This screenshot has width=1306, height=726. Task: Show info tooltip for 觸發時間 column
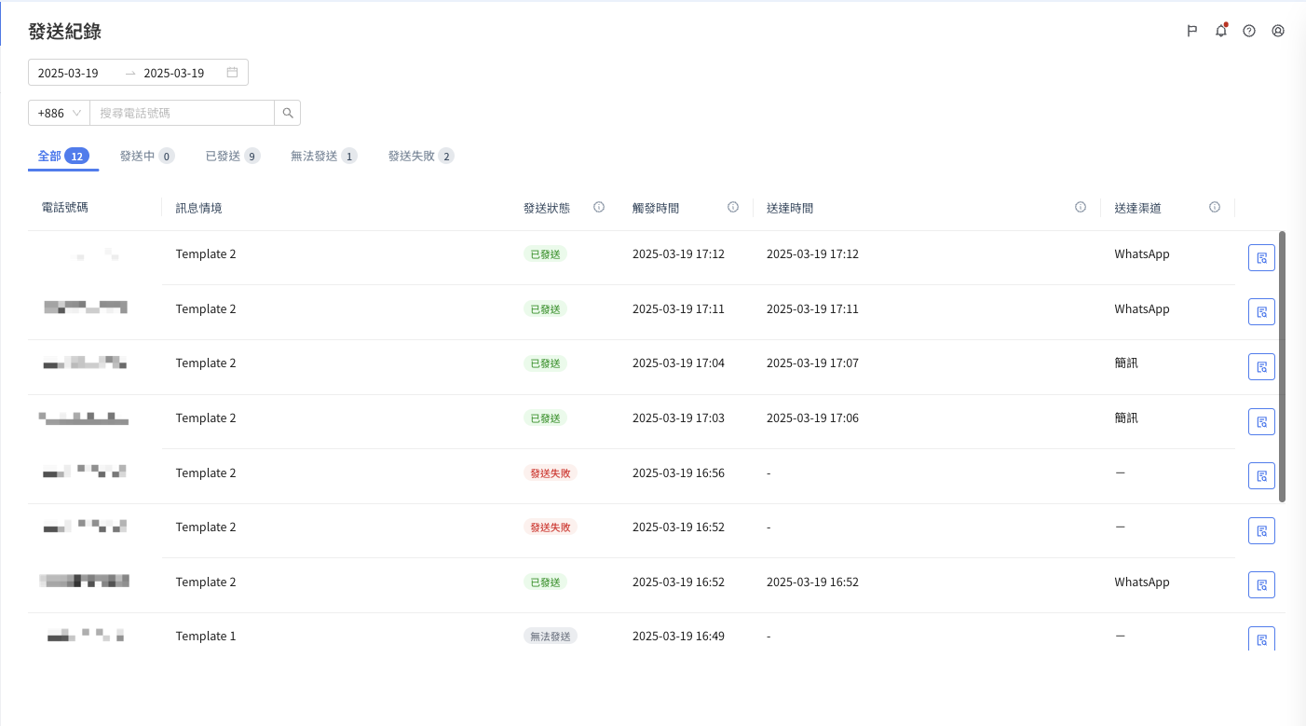coord(733,207)
